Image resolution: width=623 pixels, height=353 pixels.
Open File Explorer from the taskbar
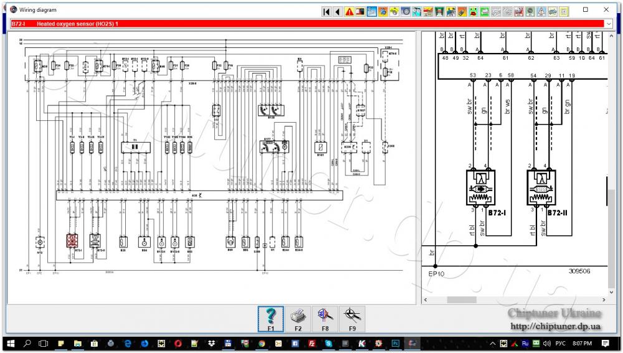click(x=77, y=344)
